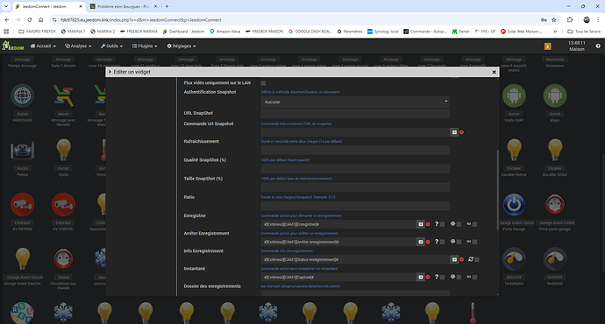Click the Jeedom logo
Viewport: 605px width, 324px height.
coord(13,46)
